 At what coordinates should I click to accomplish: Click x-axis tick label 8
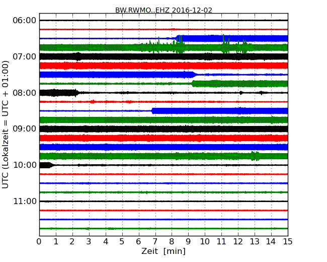click(x=172, y=242)
